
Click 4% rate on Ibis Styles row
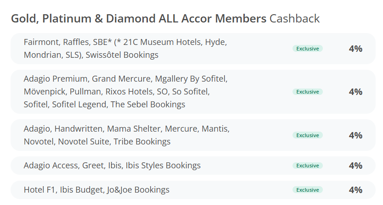click(x=355, y=166)
